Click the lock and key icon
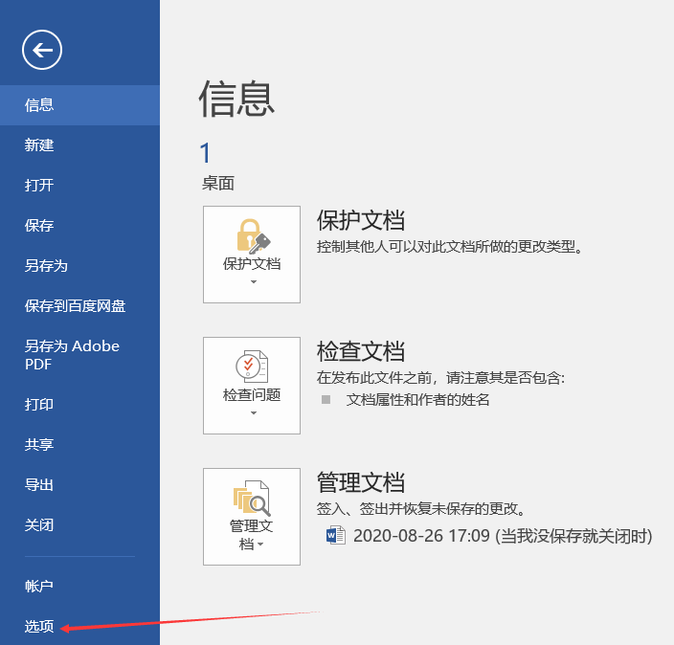 click(x=254, y=236)
